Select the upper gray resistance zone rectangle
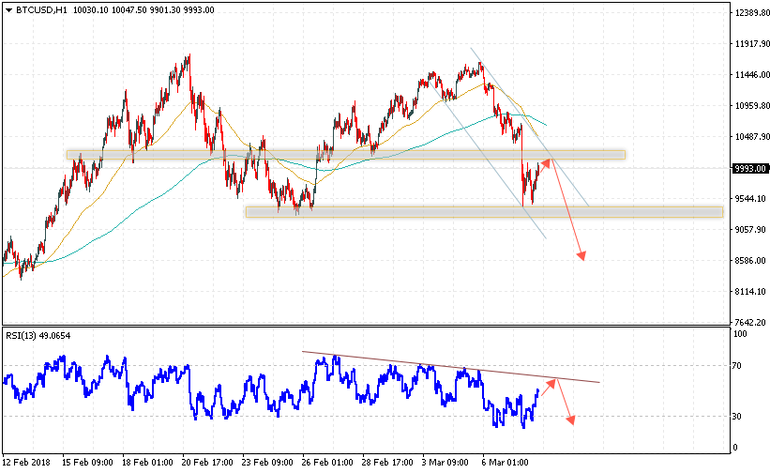 click(x=346, y=155)
